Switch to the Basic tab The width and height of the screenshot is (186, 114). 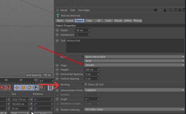pyautogui.click(x=60, y=21)
